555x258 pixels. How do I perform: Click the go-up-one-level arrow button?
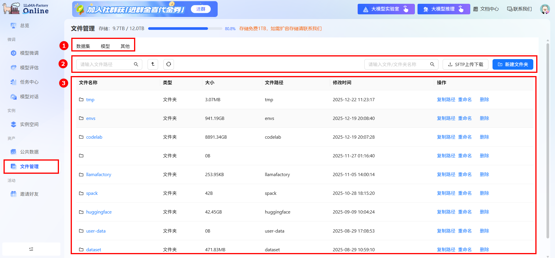pos(153,64)
